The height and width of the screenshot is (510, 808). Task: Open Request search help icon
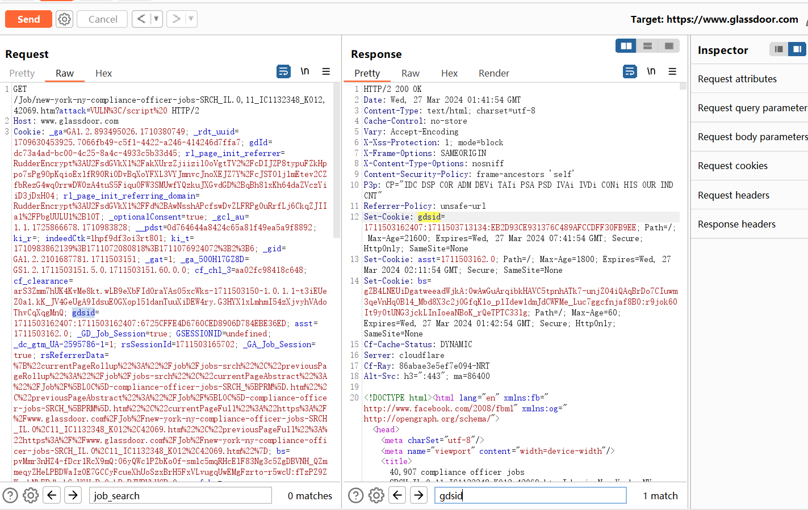[10, 495]
